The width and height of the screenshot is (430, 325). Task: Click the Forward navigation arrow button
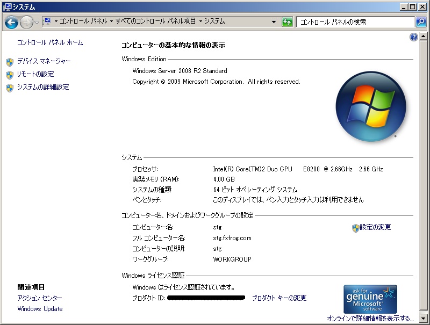pos(26,23)
